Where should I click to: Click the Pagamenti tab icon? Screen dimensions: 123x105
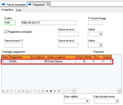(29, 4)
